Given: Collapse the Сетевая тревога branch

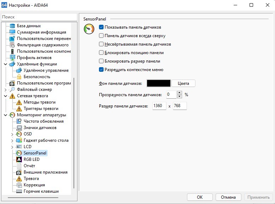Looking at the screenshot, I should point(5,96).
